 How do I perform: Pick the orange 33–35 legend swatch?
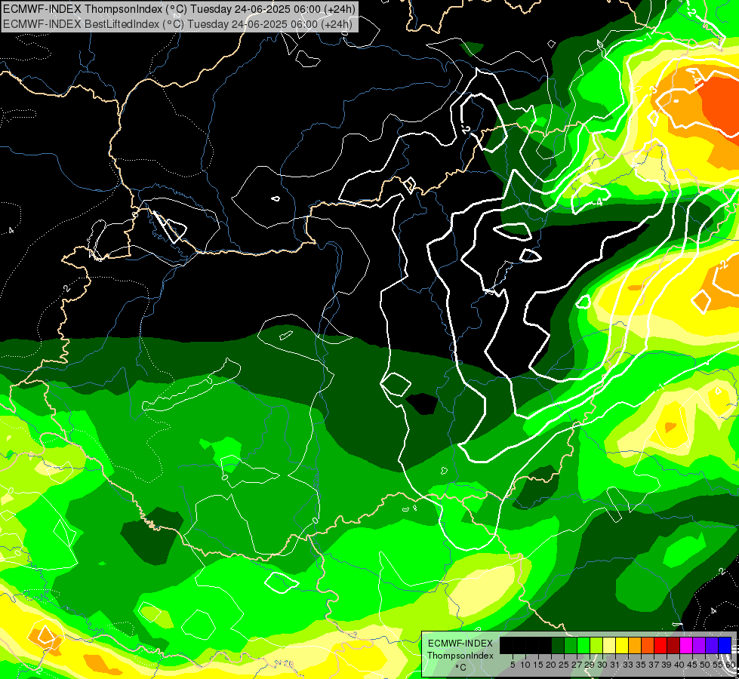(x=635, y=645)
